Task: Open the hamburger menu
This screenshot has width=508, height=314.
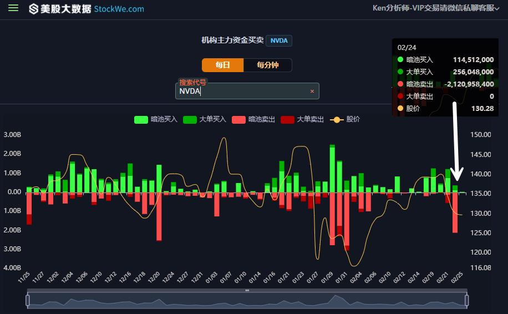Action: pos(13,8)
